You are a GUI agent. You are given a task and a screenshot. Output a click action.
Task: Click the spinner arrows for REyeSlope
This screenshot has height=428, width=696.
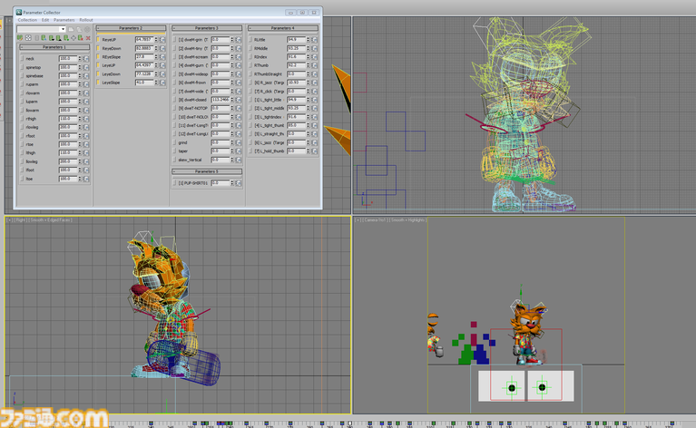click(156, 57)
